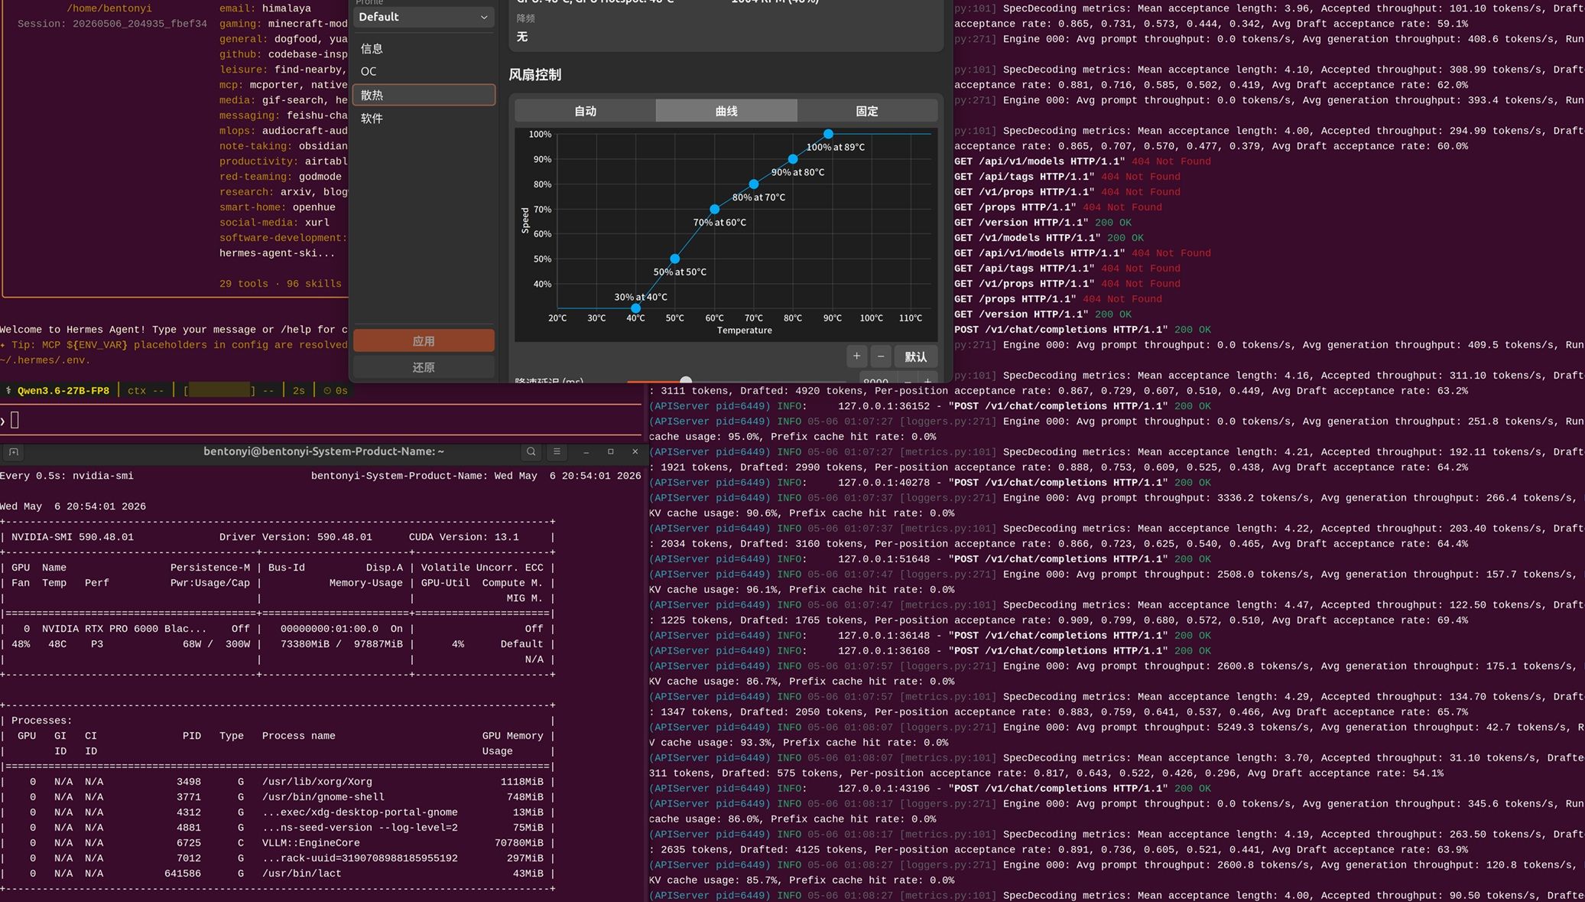The height and width of the screenshot is (902, 1585).
Task: Click the 'social-media: xurl' skill line
Action: pyautogui.click(x=274, y=223)
